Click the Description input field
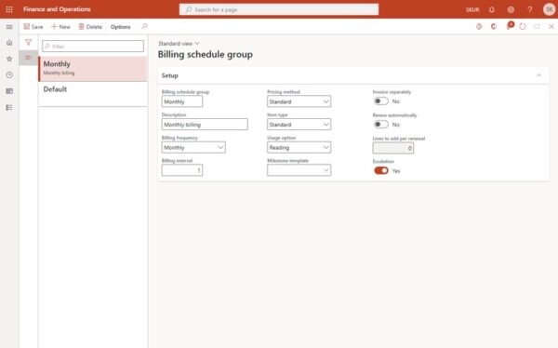 tap(205, 125)
